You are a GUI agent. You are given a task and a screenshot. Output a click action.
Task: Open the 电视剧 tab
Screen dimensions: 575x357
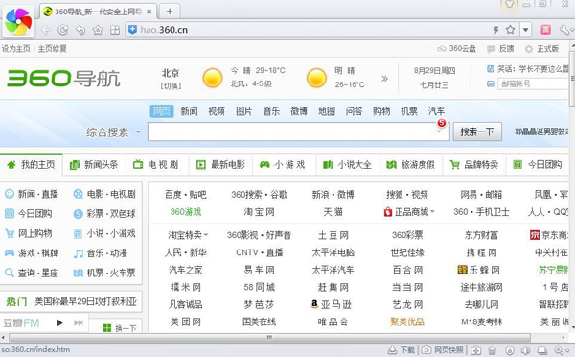(156, 165)
